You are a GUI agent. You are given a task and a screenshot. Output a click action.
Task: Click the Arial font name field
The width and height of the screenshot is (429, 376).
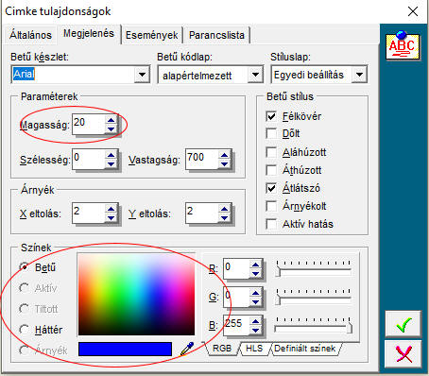[73, 75]
